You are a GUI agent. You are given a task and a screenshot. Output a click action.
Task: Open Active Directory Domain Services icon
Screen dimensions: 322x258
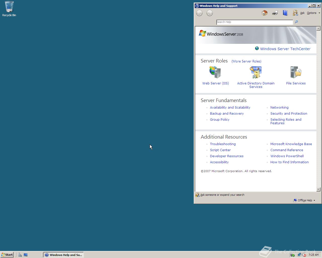pos(256,72)
